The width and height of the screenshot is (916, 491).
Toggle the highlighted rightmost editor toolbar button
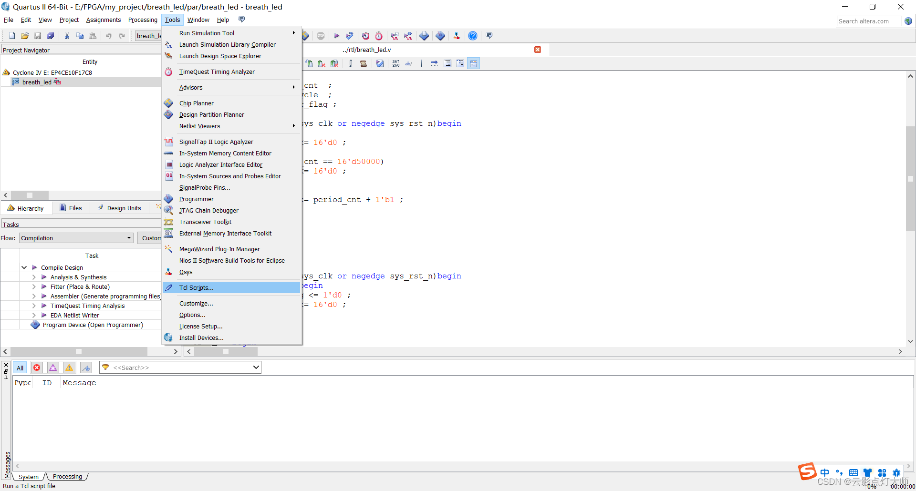coord(473,63)
